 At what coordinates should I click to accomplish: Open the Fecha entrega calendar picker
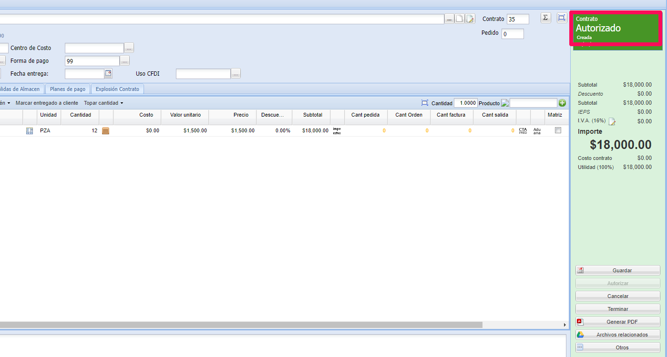(108, 73)
